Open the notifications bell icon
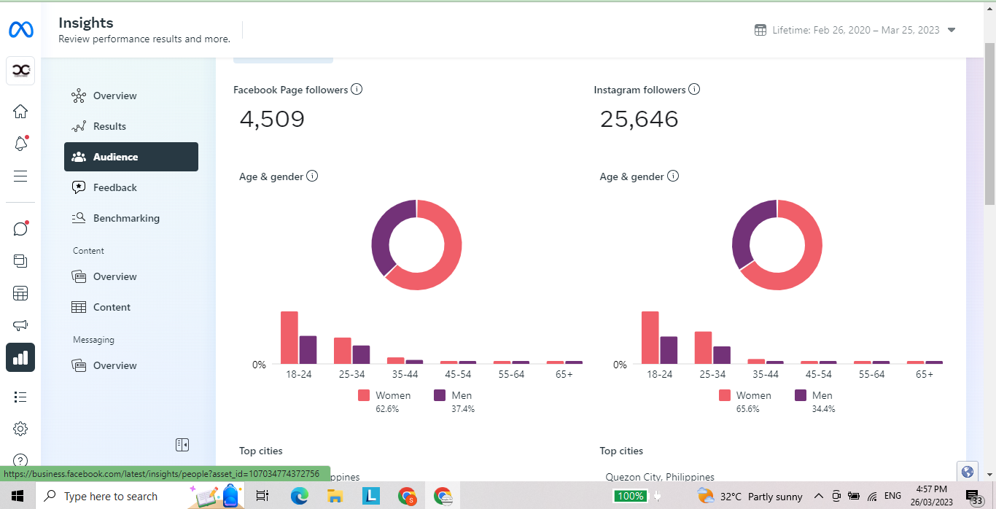This screenshot has height=509, width=996. click(x=20, y=144)
